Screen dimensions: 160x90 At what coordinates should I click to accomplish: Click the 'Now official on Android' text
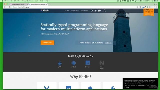pos(91,43)
